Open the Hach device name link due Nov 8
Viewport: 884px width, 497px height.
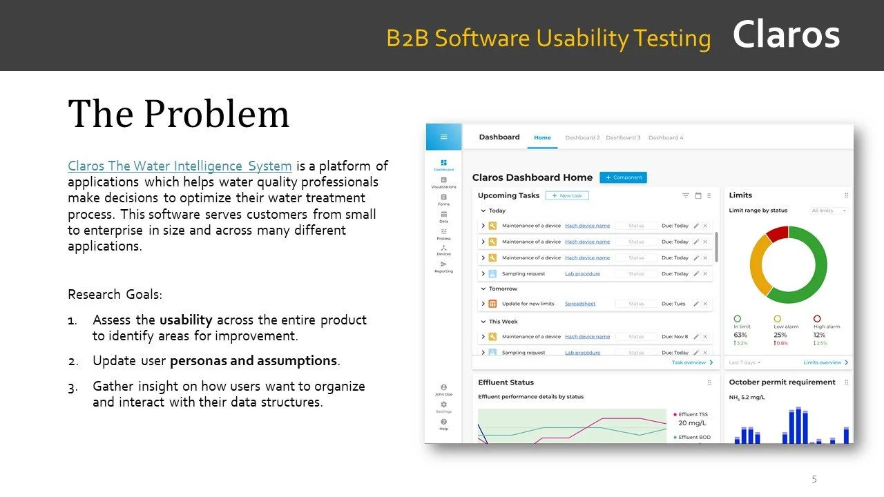point(587,337)
